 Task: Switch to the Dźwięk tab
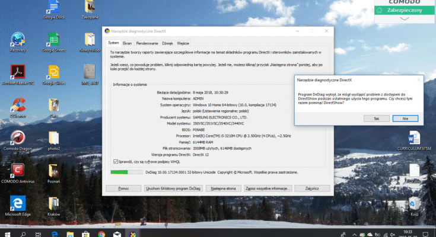(167, 43)
